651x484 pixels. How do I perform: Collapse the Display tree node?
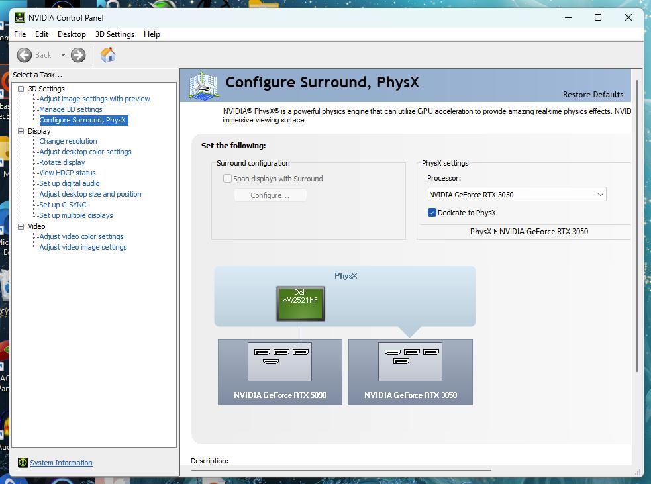pyautogui.click(x=21, y=131)
